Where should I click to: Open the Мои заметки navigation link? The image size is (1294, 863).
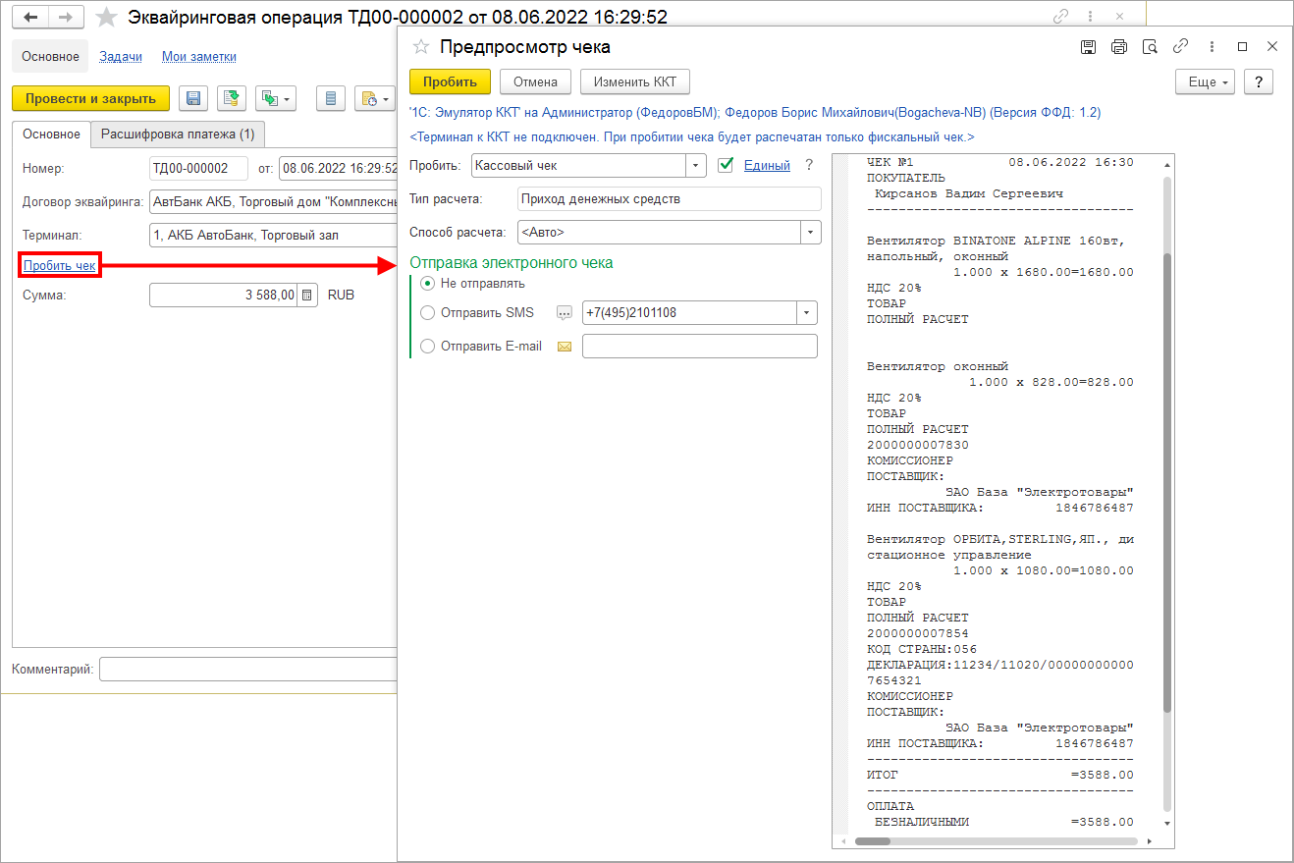198,57
